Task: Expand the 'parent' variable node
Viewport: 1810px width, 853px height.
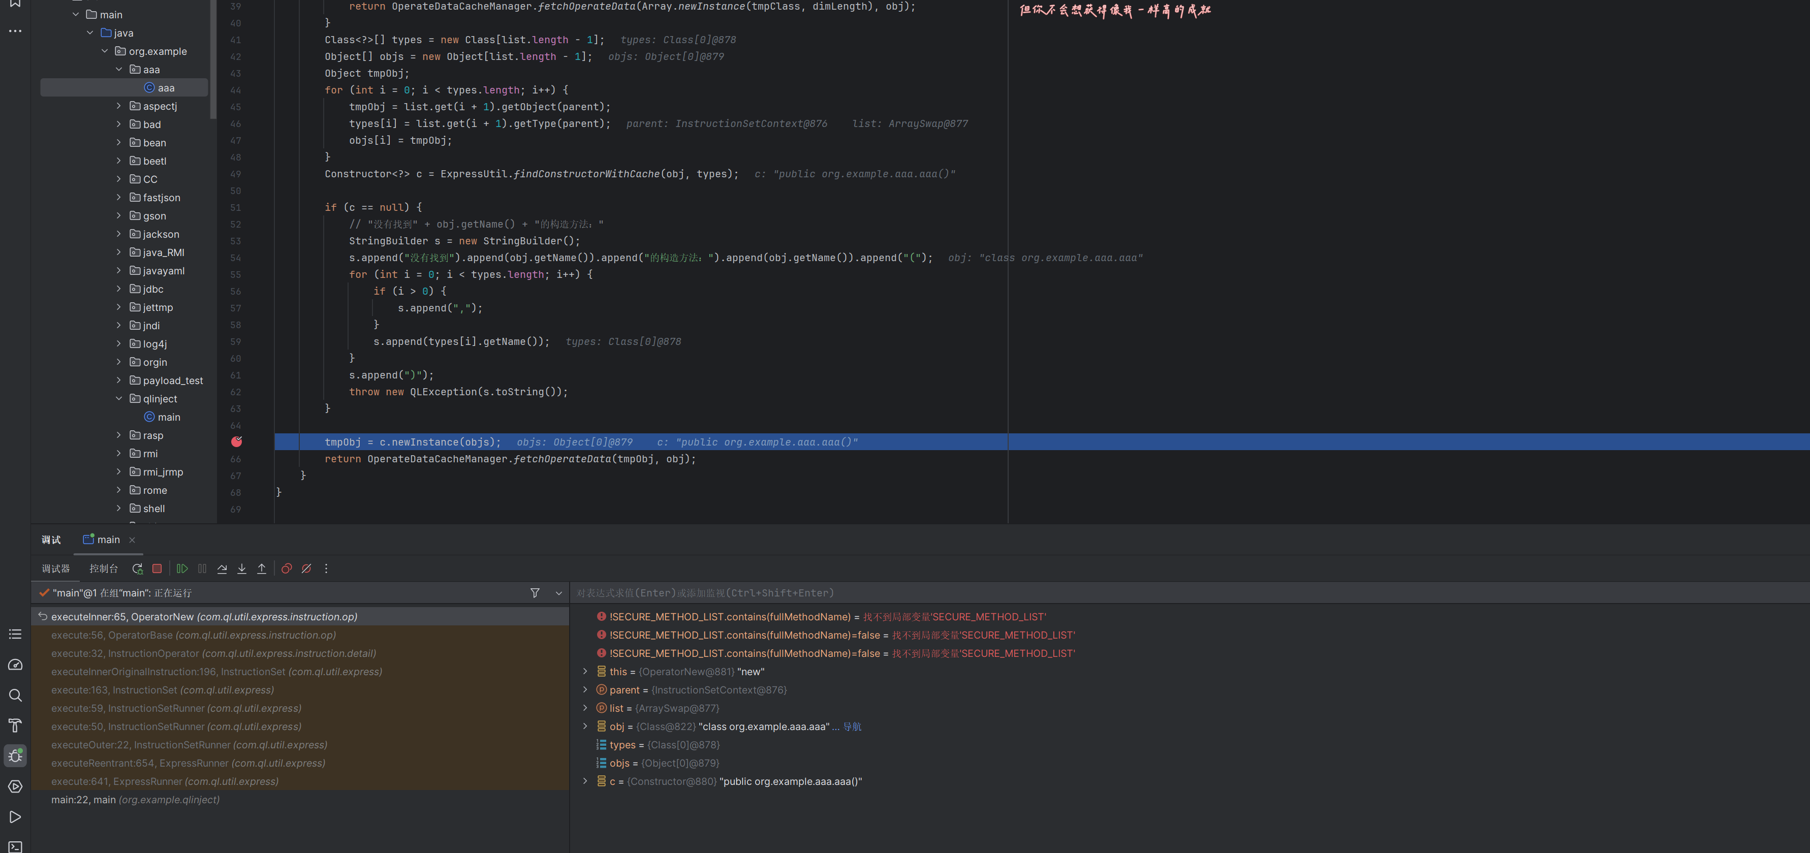Action: click(x=584, y=689)
